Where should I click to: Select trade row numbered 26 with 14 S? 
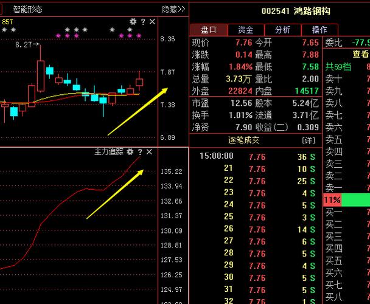[x=256, y=229]
